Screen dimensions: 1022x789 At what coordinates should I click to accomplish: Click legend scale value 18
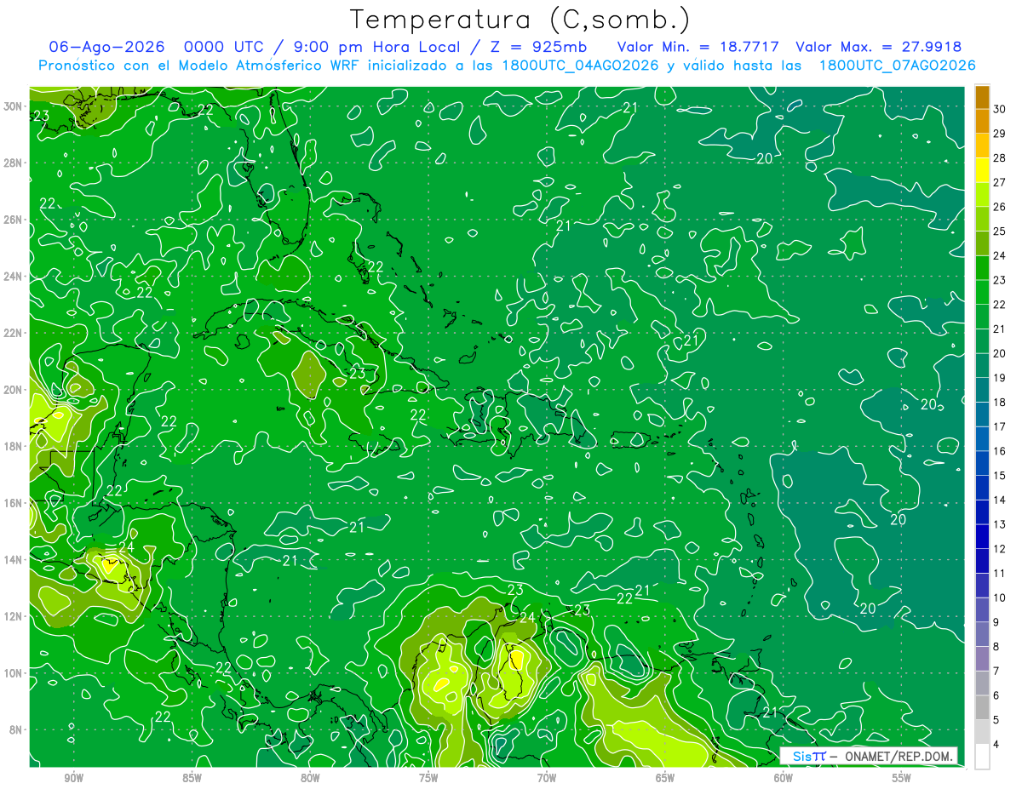[999, 403]
